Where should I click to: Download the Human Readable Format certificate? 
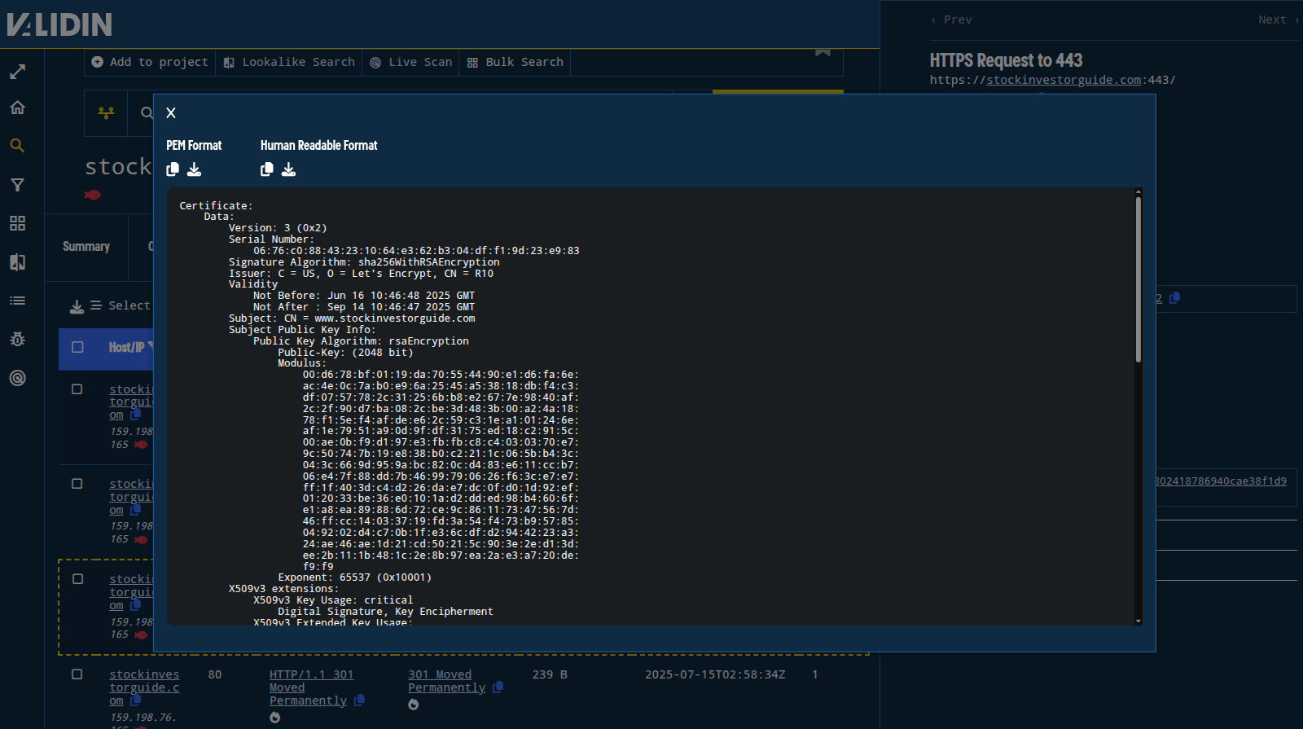coord(288,169)
